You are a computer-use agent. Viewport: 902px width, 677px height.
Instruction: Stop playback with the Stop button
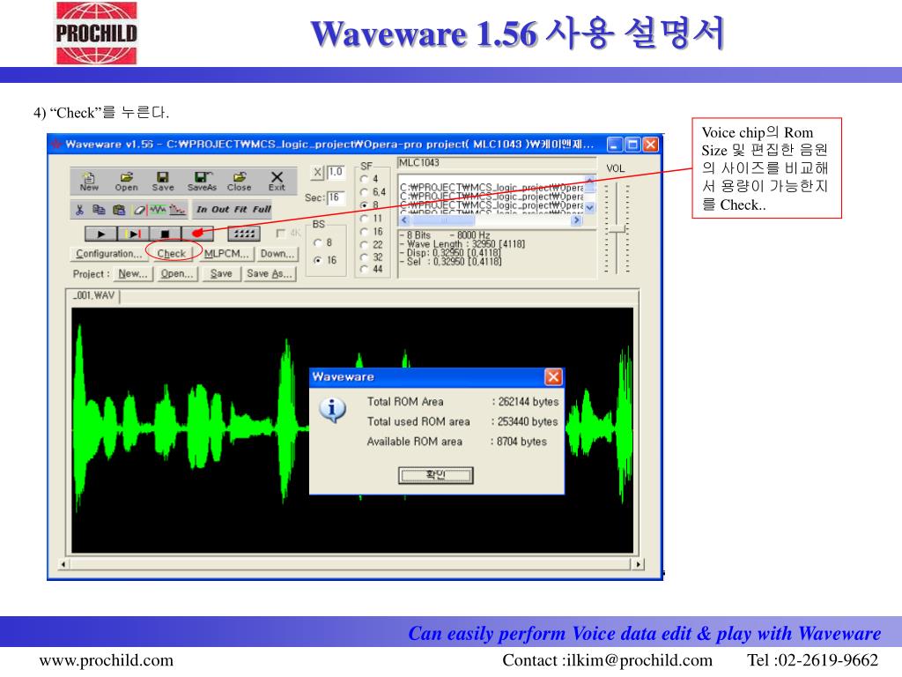165,234
